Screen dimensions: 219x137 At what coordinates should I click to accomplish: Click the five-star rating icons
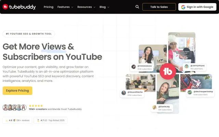(x=36, y=106)
